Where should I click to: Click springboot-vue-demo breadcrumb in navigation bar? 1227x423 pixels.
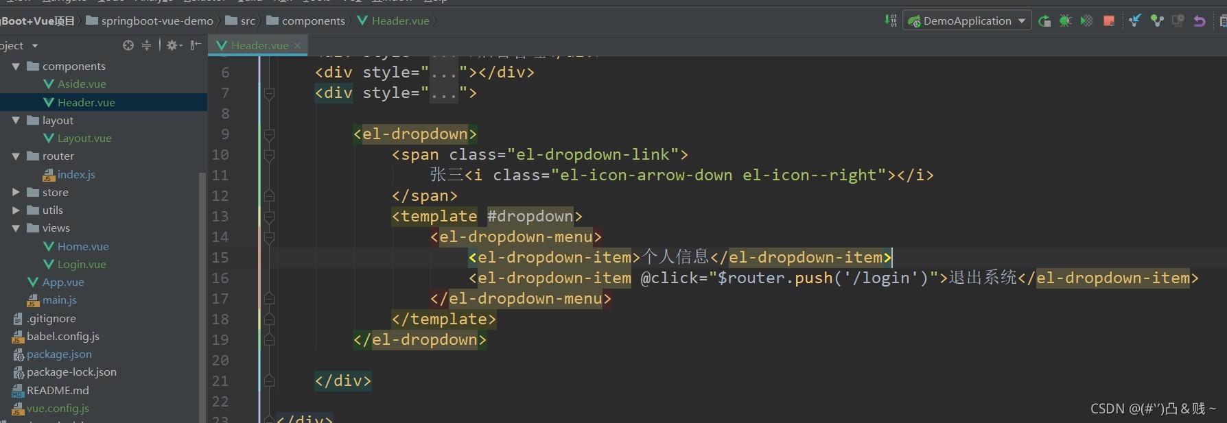click(157, 21)
